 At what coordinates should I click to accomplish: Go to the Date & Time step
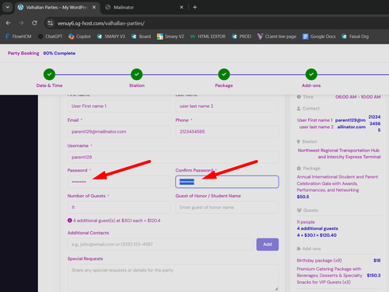coord(49,75)
